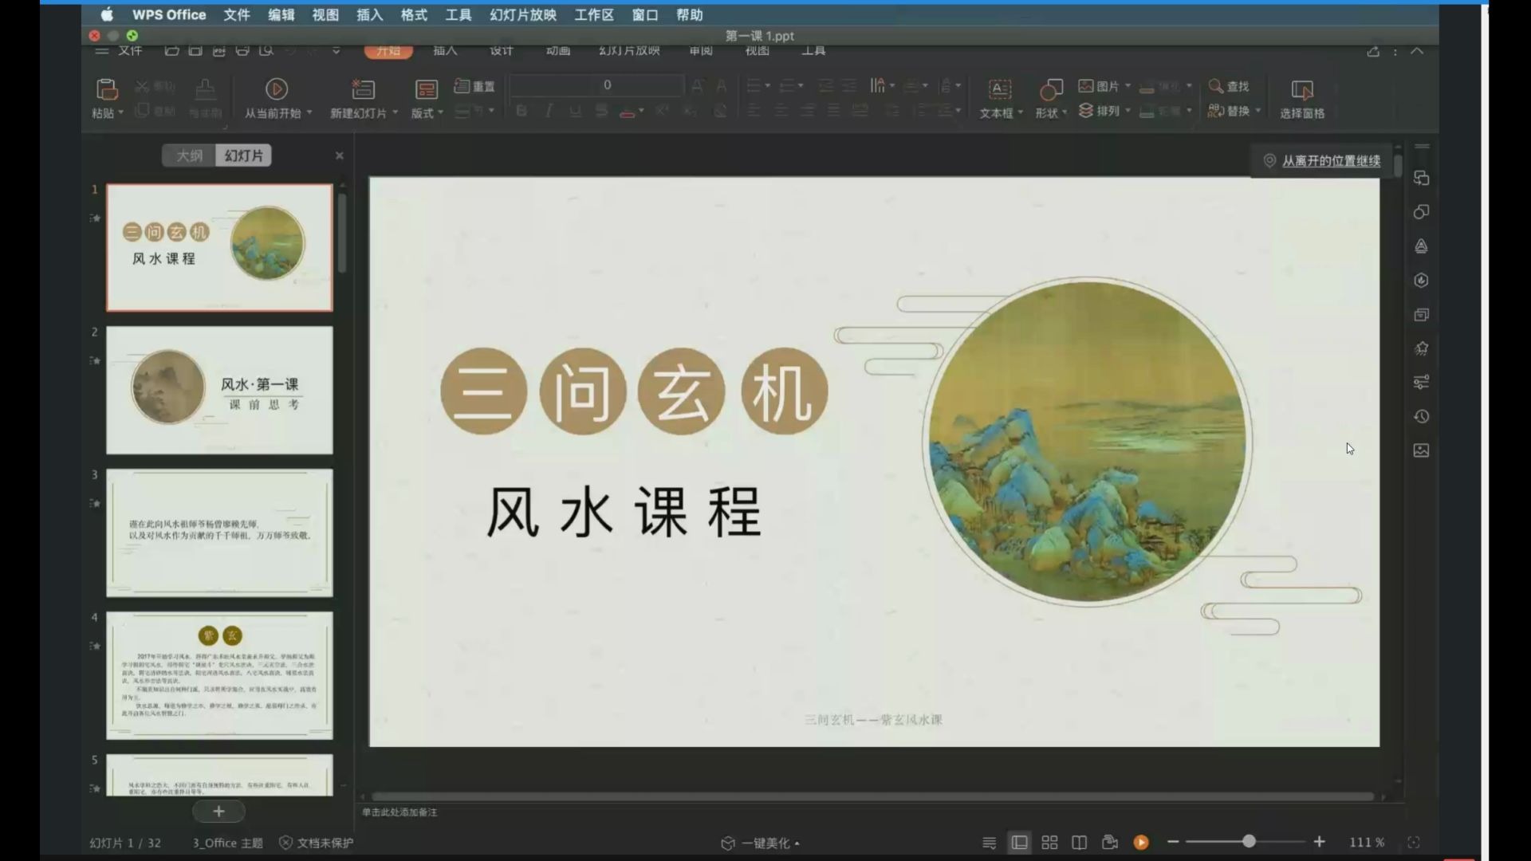Click the add slide plus button under thumbnails

click(x=218, y=812)
